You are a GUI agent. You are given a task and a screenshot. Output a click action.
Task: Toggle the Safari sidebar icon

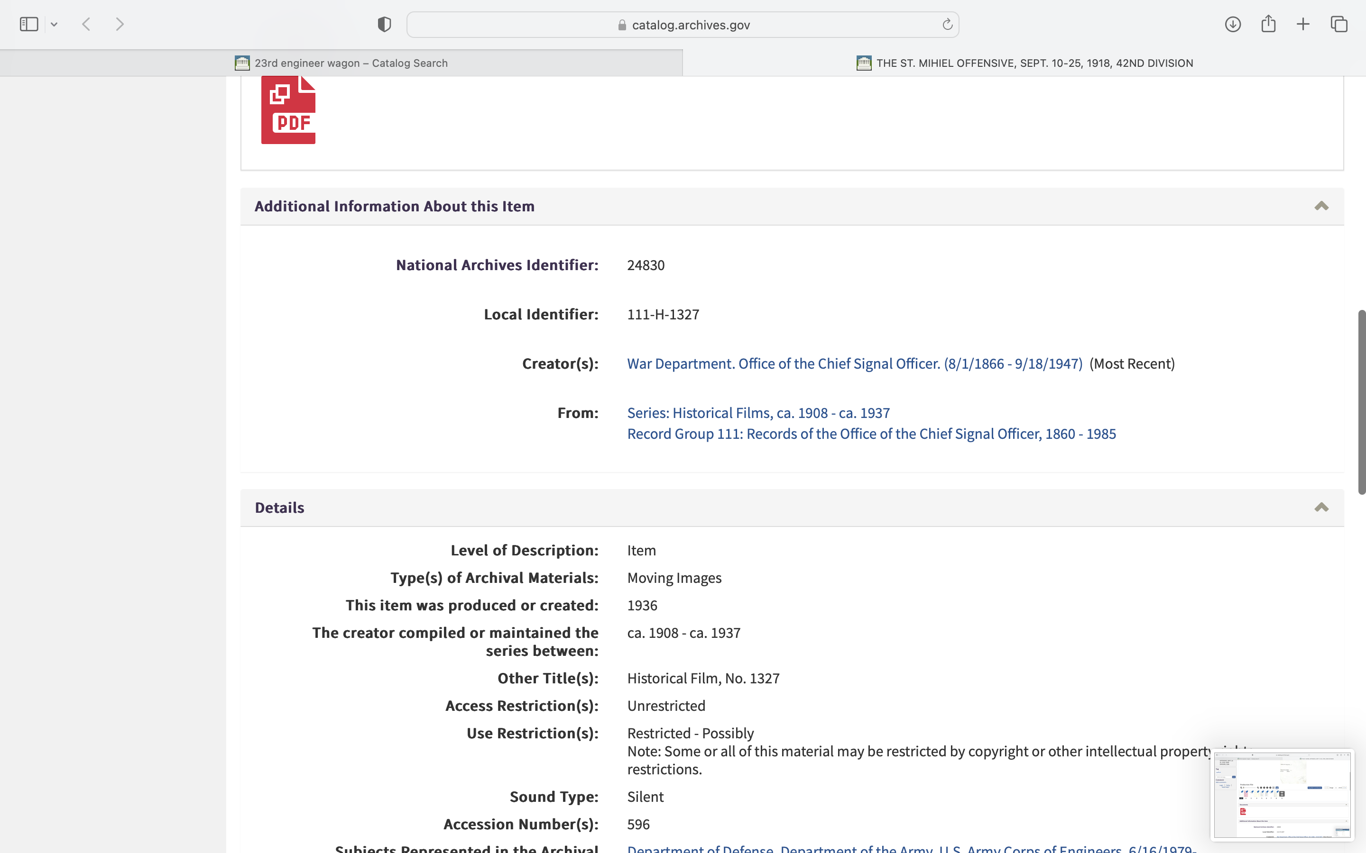[29, 24]
